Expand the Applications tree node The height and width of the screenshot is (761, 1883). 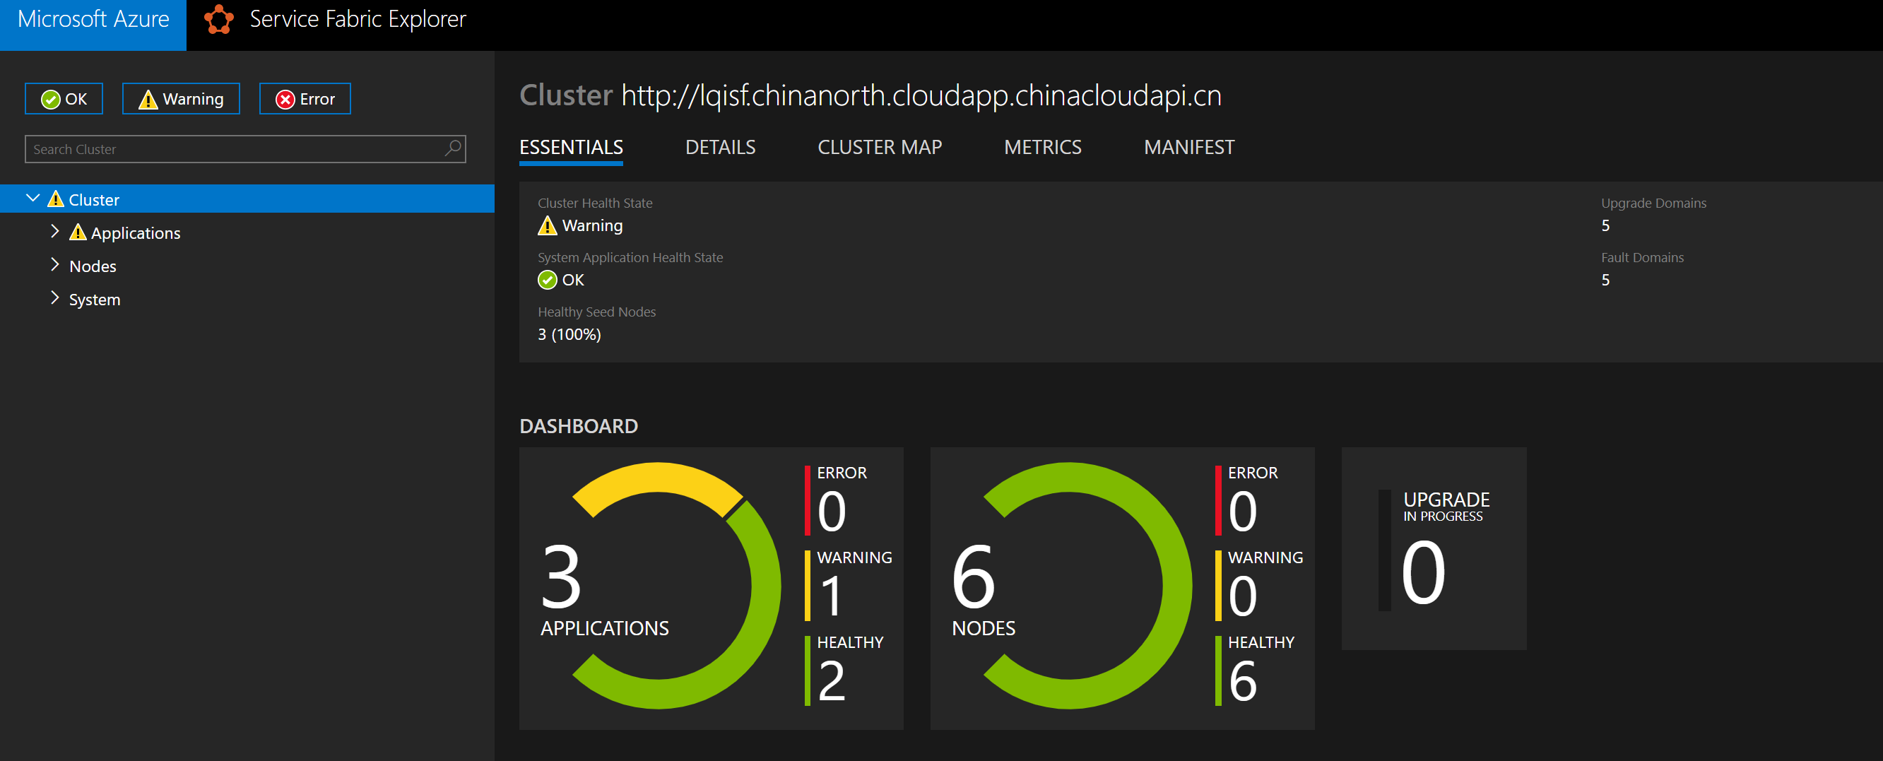coord(55,231)
